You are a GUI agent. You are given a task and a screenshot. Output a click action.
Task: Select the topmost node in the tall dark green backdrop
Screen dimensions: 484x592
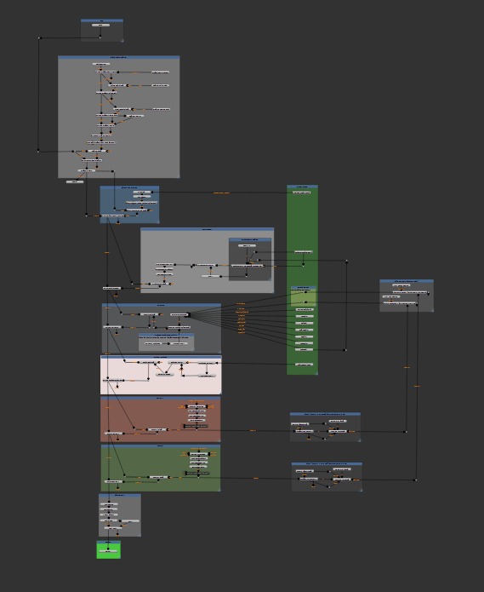coord(302,193)
